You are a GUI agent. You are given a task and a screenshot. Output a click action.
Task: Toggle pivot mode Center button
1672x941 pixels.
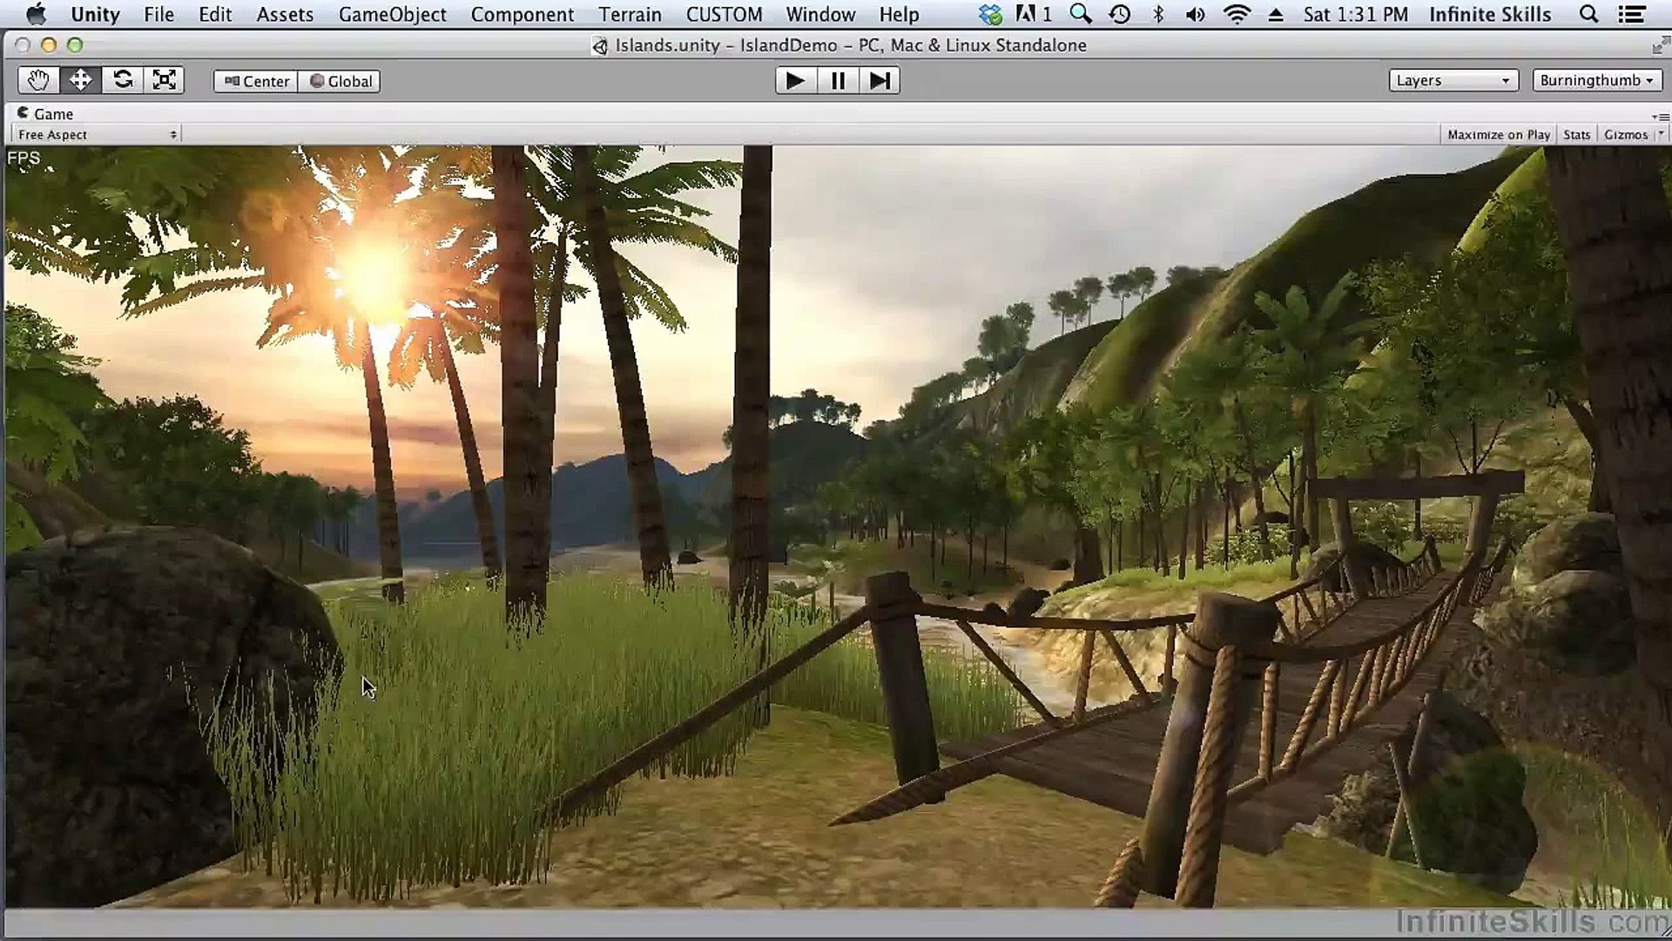pos(256,81)
